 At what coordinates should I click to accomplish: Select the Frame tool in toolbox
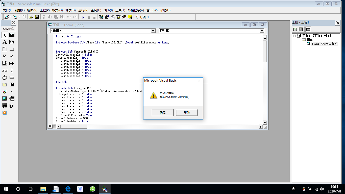coord(5,49)
